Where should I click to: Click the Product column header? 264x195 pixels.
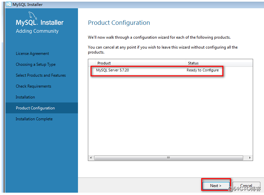(140, 63)
